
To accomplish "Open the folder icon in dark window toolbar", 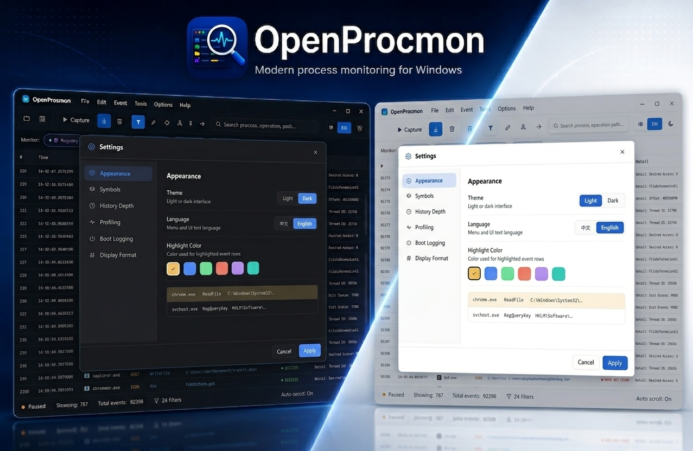I will 26,119.
